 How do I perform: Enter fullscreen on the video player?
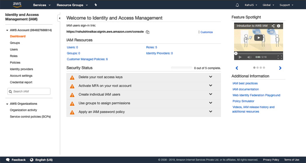point(280,57)
